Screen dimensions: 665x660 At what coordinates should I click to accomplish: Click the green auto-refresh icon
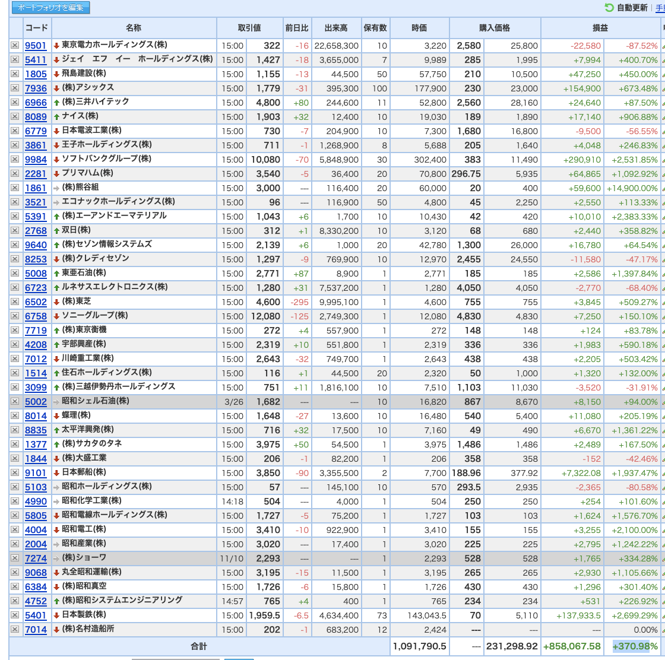click(609, 8)
